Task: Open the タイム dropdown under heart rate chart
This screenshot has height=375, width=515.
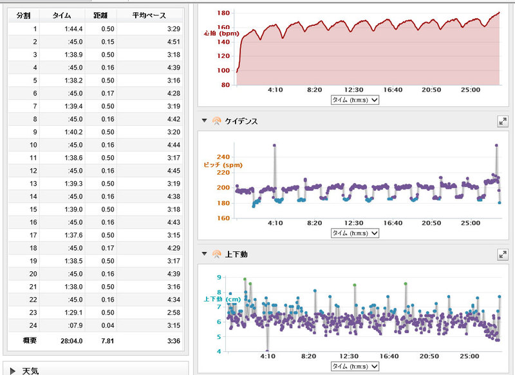Action: coord(353,100)
